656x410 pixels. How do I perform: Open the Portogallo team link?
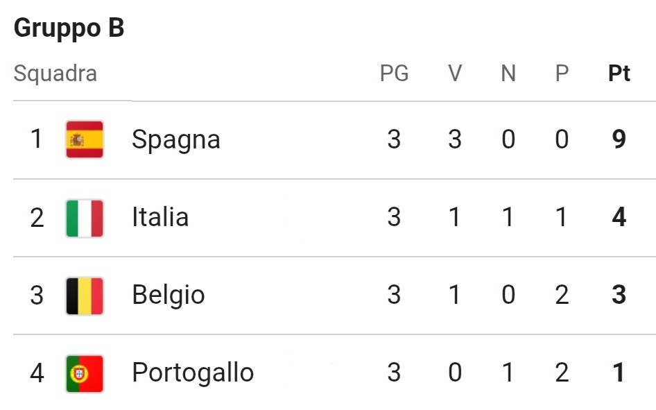pyautogui.click(x=193, y=373)
